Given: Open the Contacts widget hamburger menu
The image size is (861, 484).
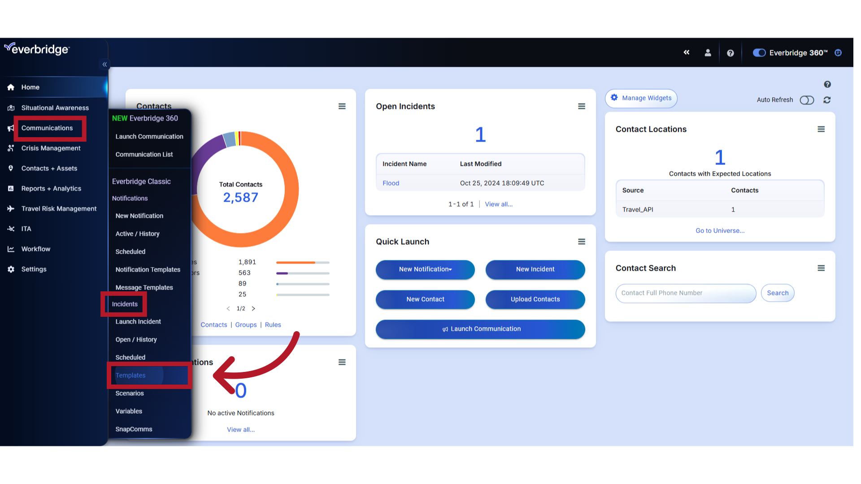Looking at the screenshot, I should (x=342, y=106).
